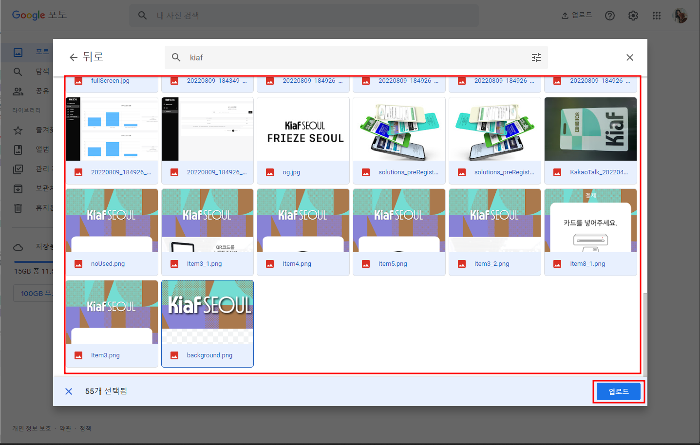Select the Item4.png file
The image size is (700, 445).
303,232
